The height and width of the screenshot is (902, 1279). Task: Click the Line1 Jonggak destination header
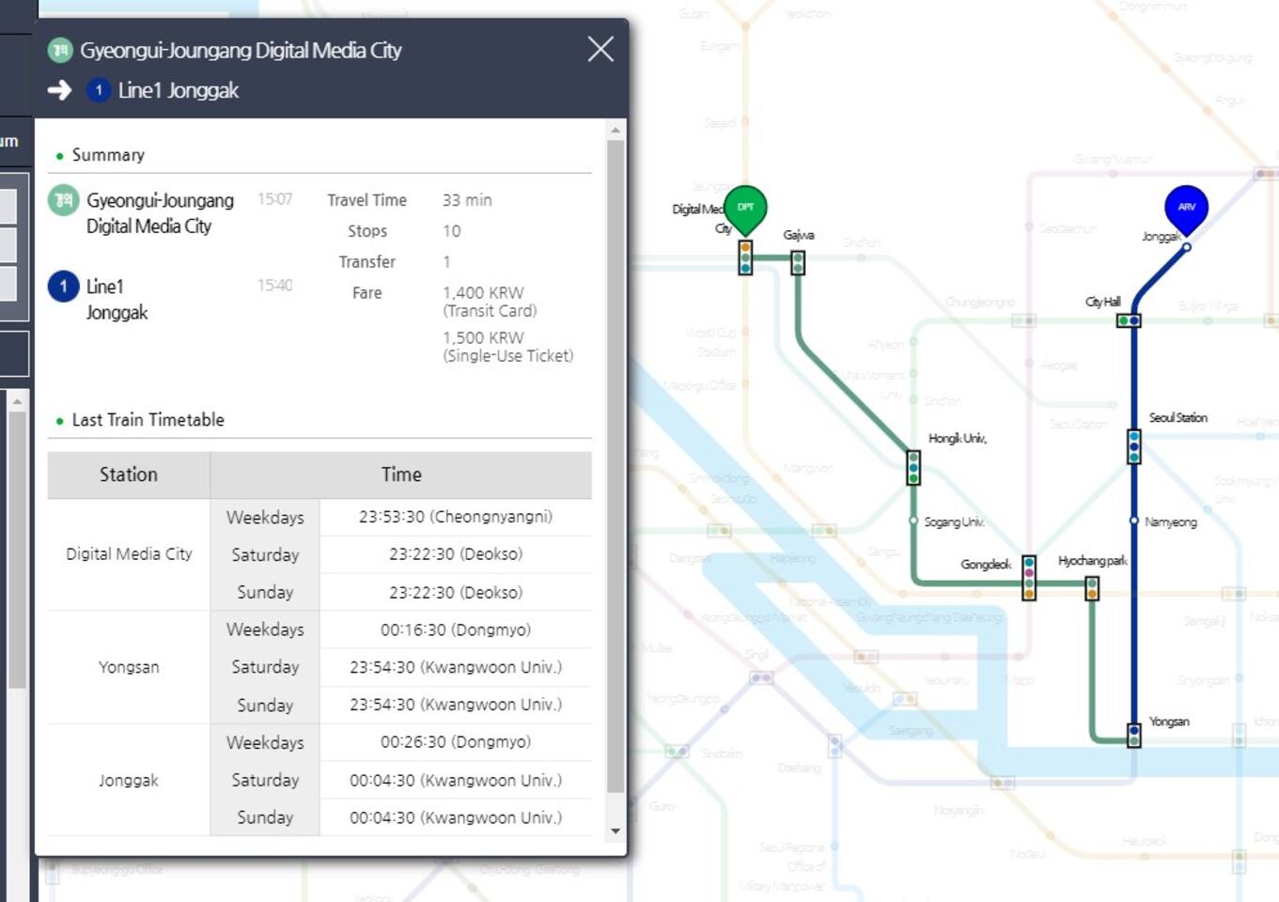tap(178, 90)
